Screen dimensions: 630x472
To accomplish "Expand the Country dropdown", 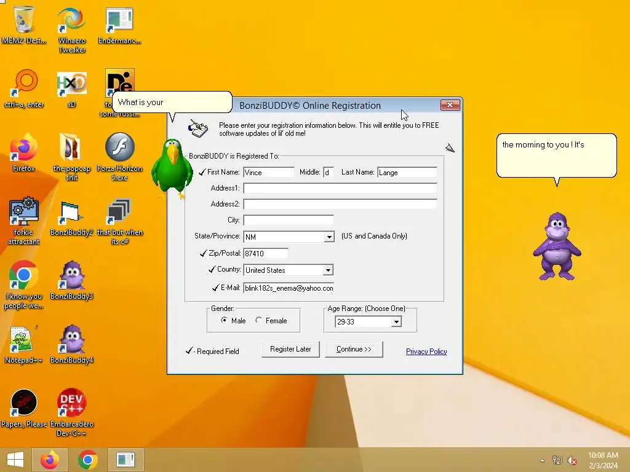I will [328, 270].
